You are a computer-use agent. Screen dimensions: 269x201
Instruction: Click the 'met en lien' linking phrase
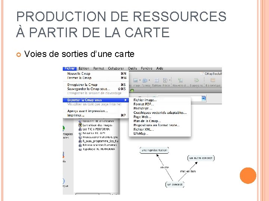[188, 171]
